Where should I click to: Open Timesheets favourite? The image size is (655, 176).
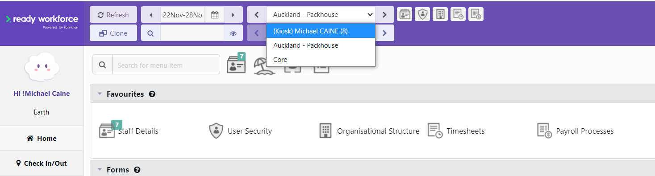coord(456,131)
